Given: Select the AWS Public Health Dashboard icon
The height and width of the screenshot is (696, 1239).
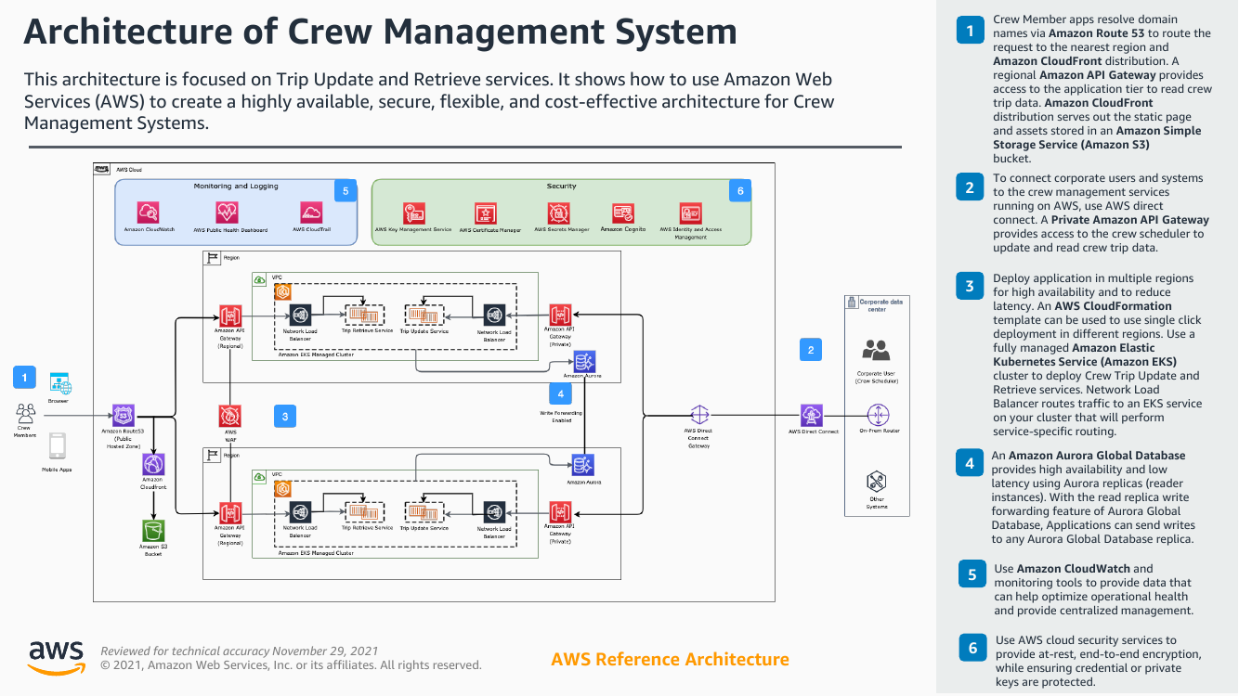Looking at the screenshot, I should [x=227, y=212].
